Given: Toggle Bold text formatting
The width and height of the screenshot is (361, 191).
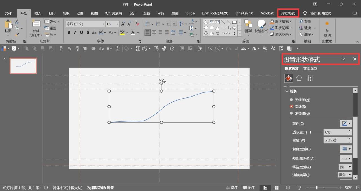Looking at the screenshot, I should click(x=69, y=32).
